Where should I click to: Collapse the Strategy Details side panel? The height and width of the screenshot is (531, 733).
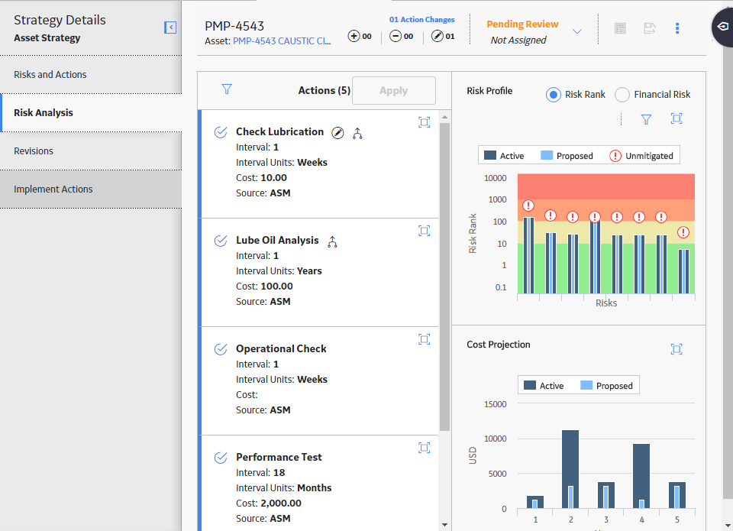click(x=170, y=28)
